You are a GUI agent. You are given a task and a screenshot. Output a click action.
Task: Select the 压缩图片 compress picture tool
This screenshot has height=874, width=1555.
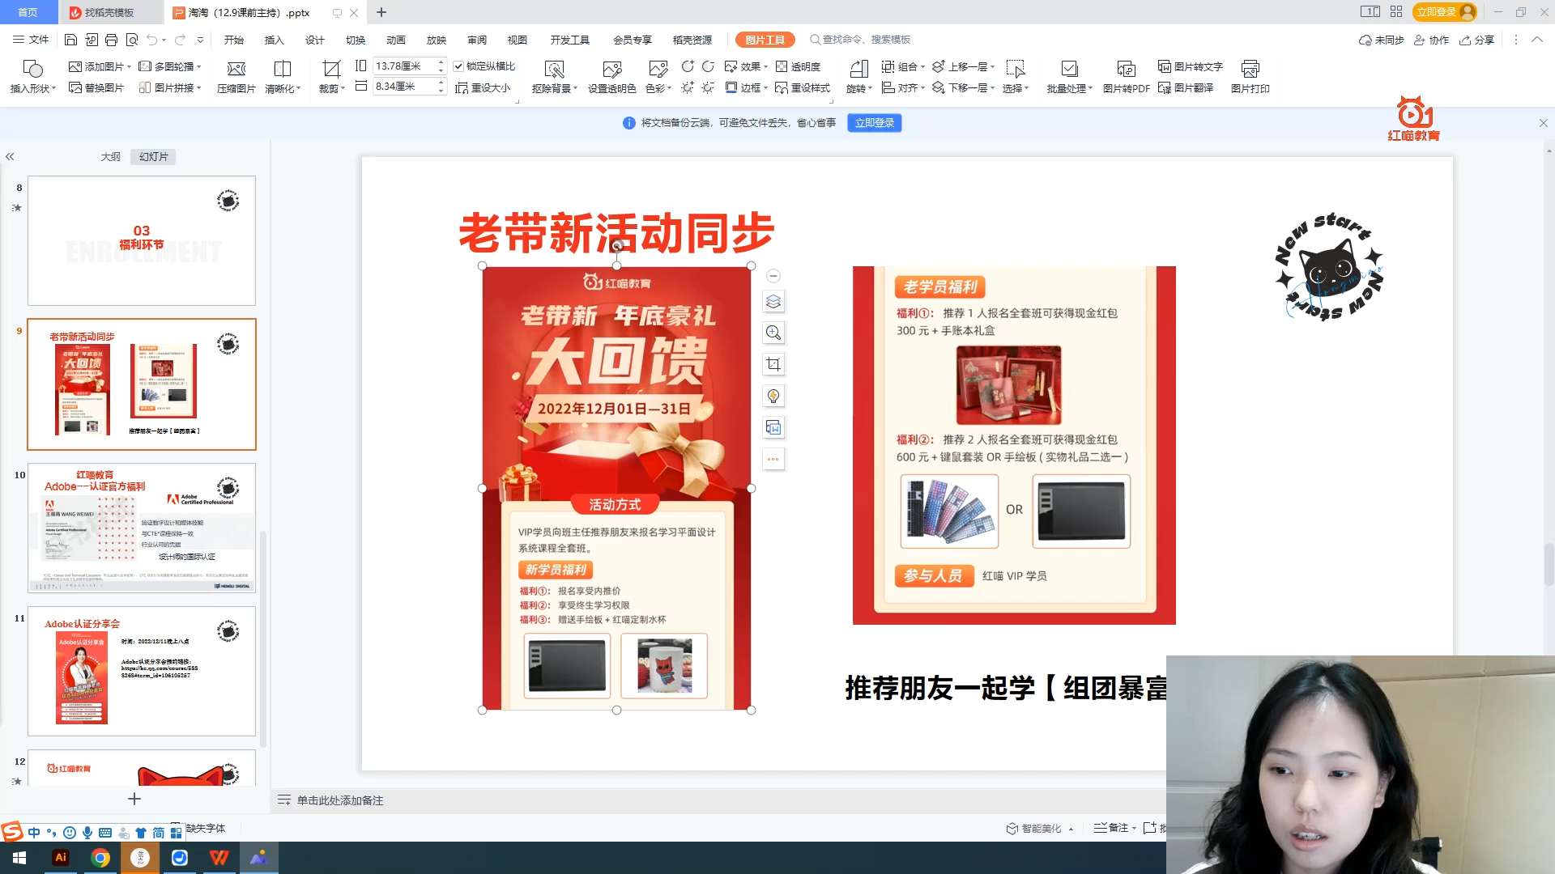pyautogui.click(x=236, y=77)
